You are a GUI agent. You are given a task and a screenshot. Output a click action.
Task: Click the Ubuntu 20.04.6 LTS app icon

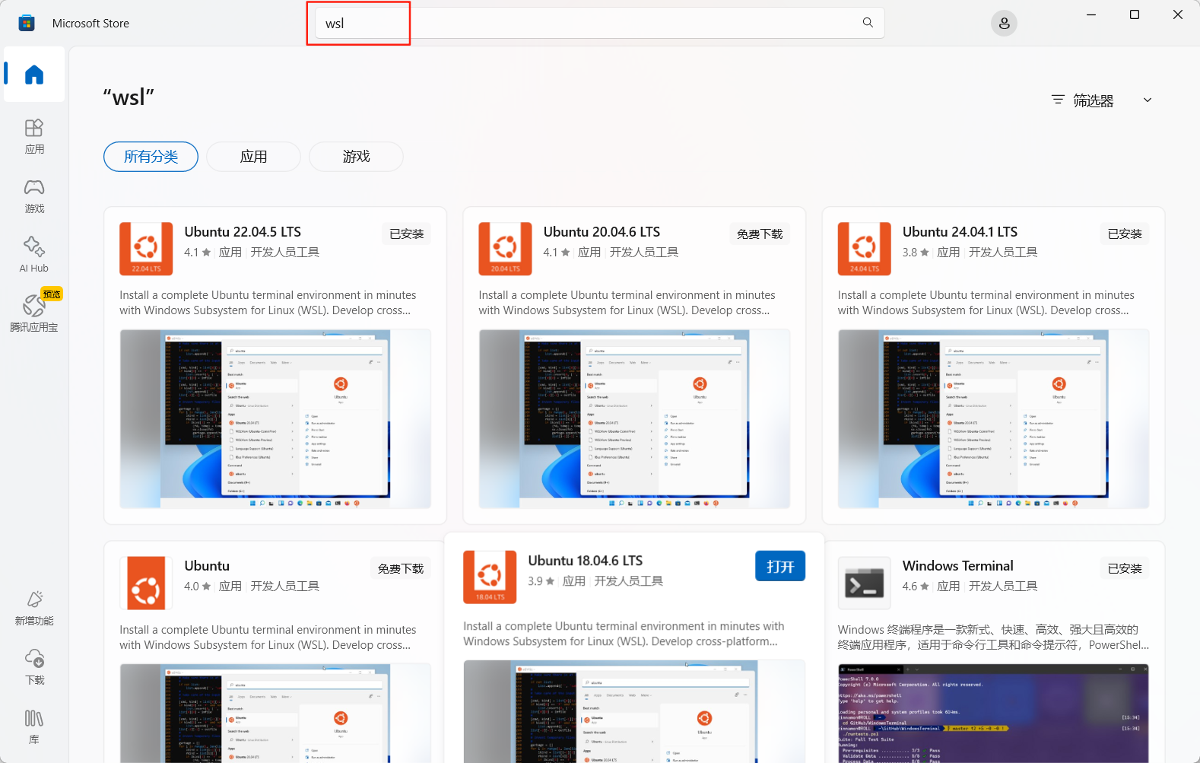pyautogui.click(x=505, y=249)
